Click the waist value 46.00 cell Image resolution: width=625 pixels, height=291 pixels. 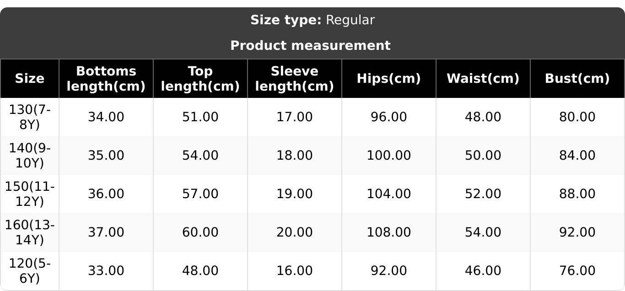click(483, 271)
